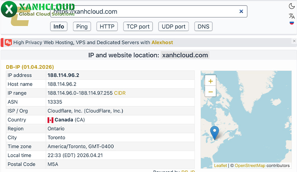
Task: Select the HTTP tab
Action: pyautogui.click(x=107, y=26)
